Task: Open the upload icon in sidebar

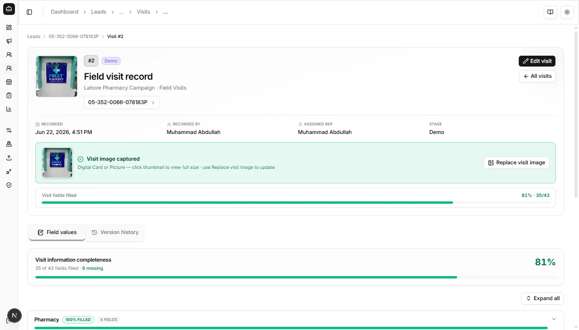Action: tap(9, 158)
